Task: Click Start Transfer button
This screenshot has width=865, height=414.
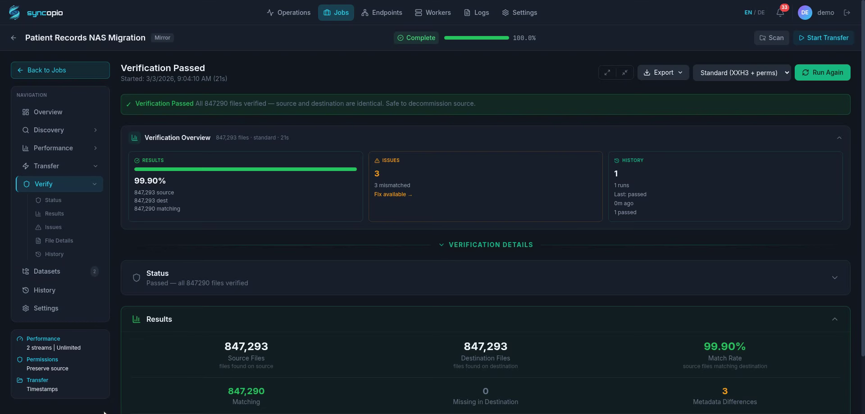Action: (x=824, y=38)
